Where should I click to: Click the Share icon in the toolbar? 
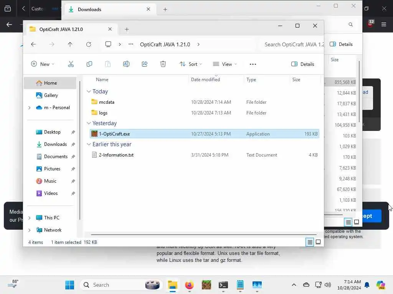pyautogui.click(x=145, y=64)
